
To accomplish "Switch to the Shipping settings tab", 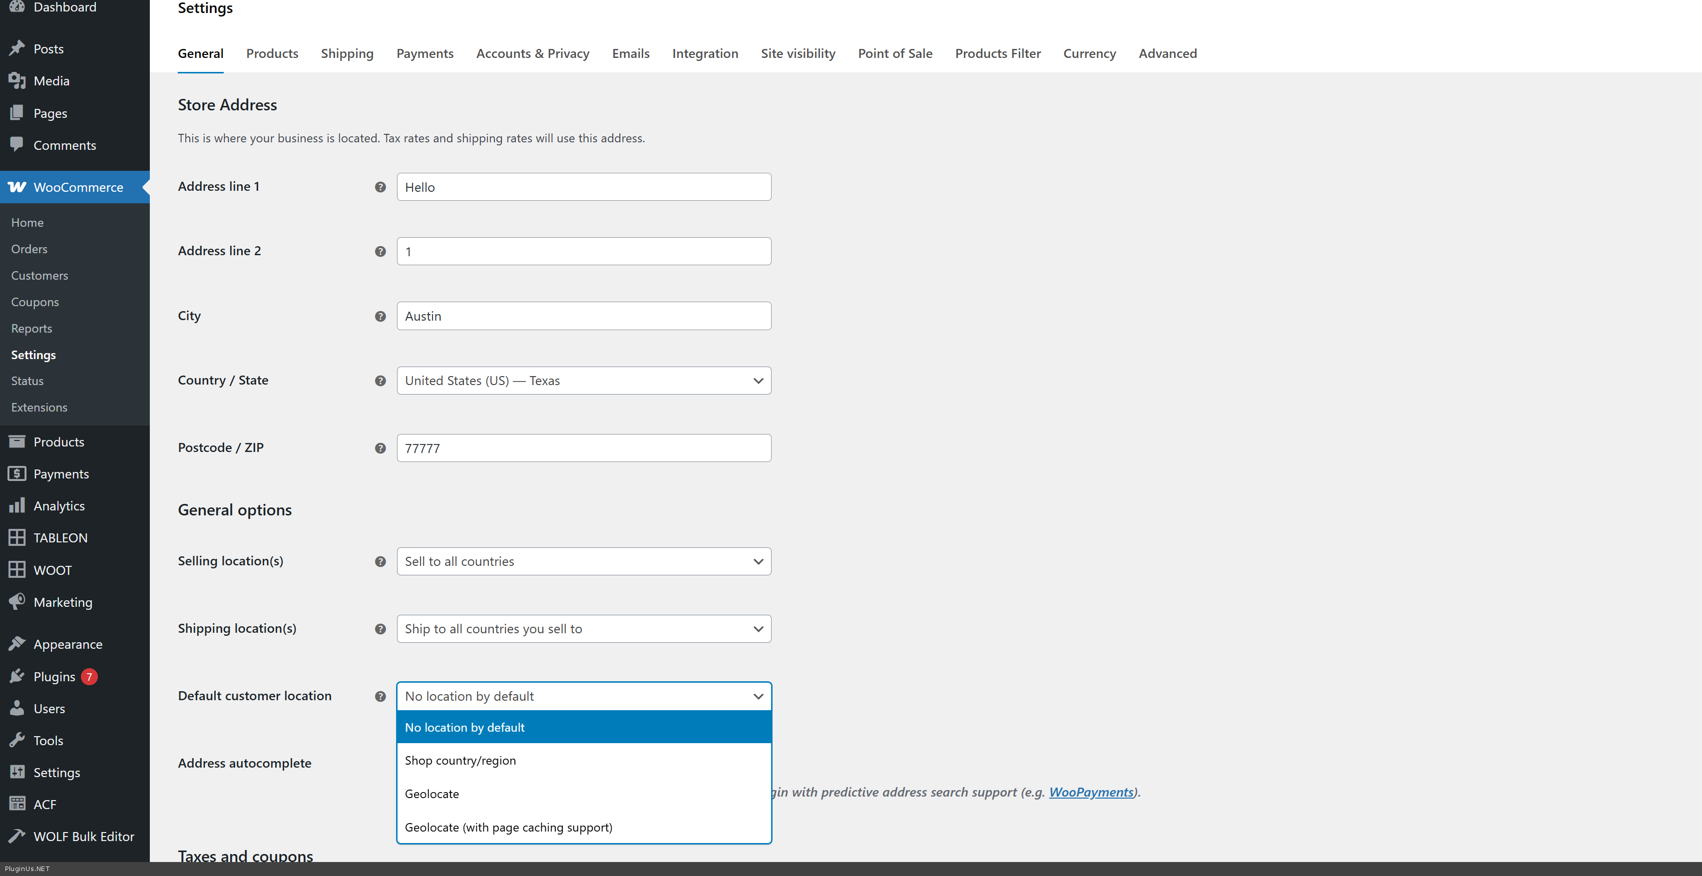I will [347, 53].
